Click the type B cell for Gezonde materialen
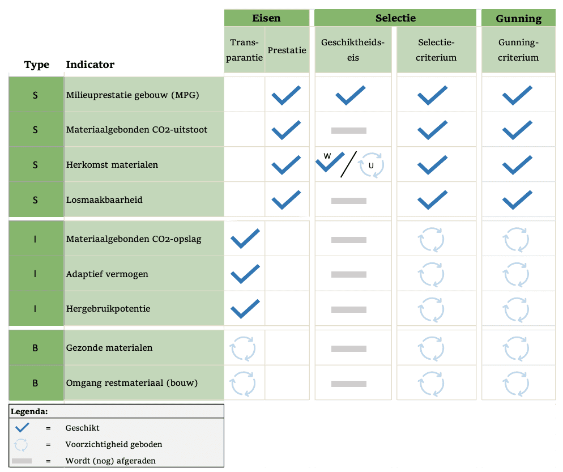 (36, 348)
